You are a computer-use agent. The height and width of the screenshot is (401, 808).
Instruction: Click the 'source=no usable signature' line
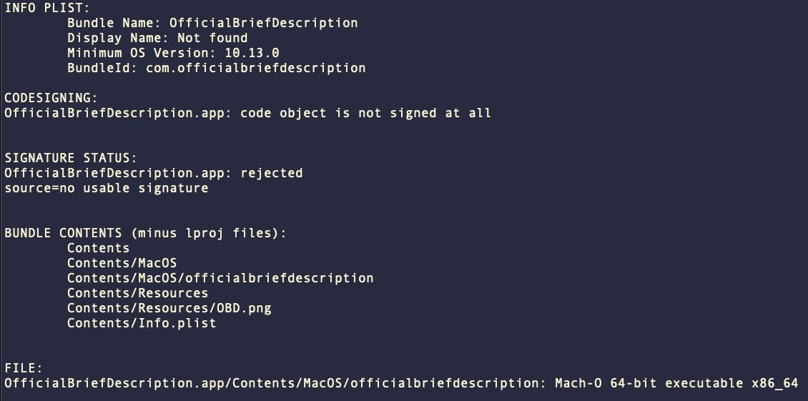click(x=106, y=188)
